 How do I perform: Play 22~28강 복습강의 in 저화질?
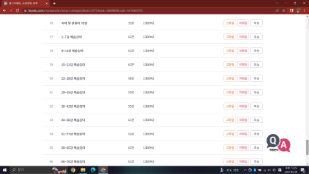[x=243, y=78]
